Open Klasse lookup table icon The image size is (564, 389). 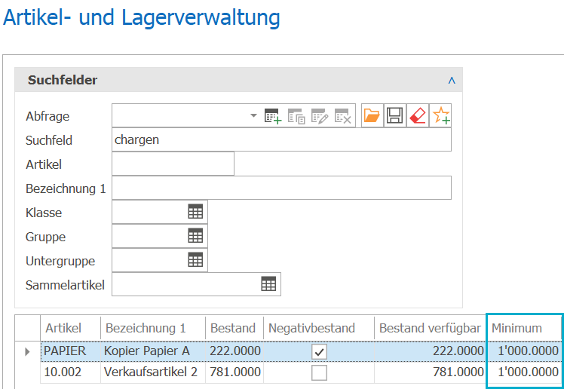pos(195,212)
